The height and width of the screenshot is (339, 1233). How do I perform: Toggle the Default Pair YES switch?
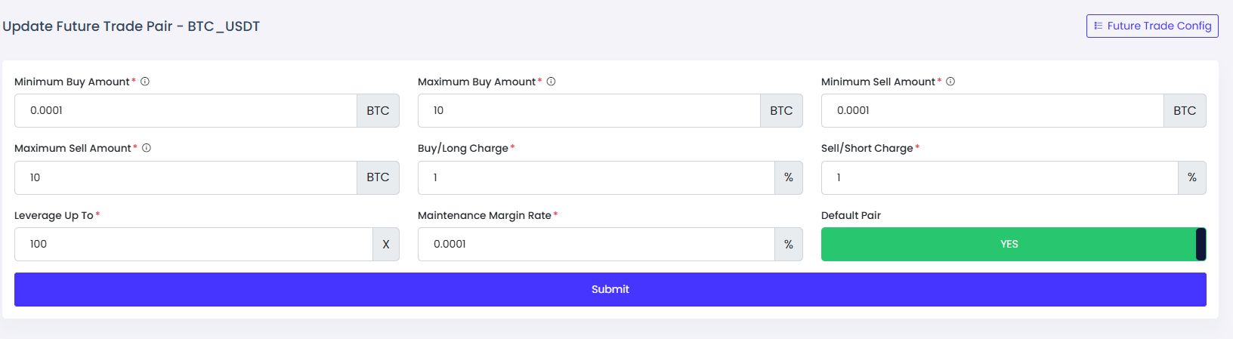1013,244
